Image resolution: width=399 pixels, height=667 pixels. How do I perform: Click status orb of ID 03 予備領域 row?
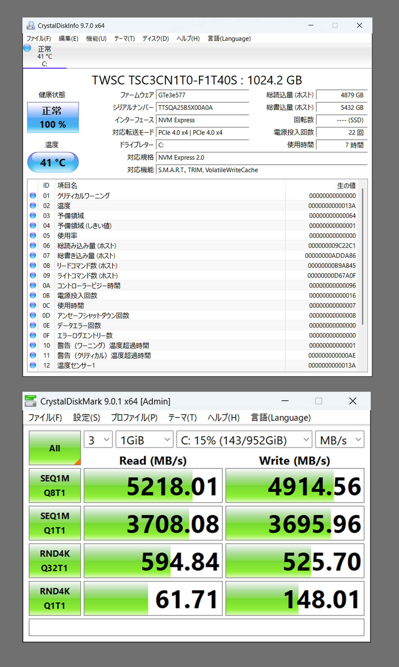point(33,216)
